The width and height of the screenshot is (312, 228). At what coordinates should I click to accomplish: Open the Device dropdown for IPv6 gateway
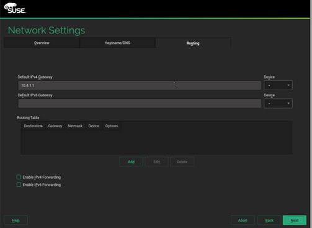278,103
